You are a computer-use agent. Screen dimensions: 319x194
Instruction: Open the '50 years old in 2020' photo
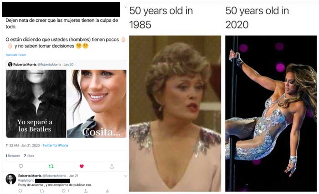click(x=271, y=113)
